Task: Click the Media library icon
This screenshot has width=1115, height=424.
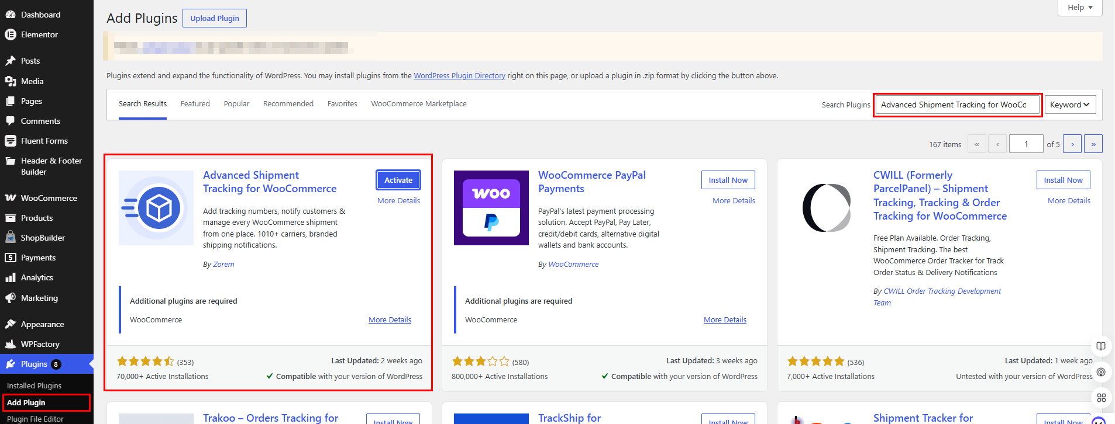Action: coord(11,81)
